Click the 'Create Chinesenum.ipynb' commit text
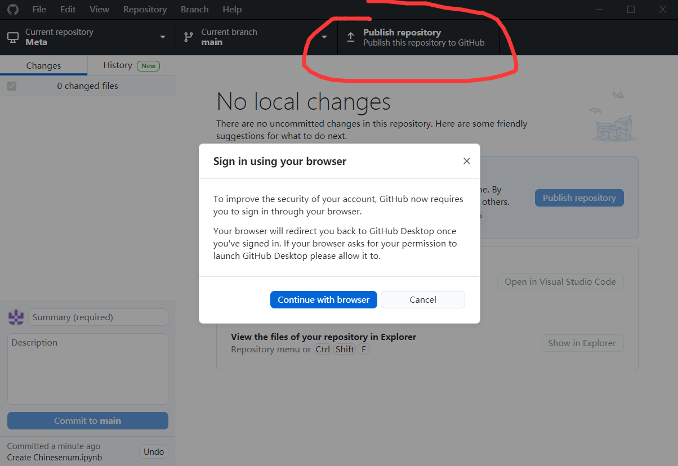The image size is (678, 466). 55,457
